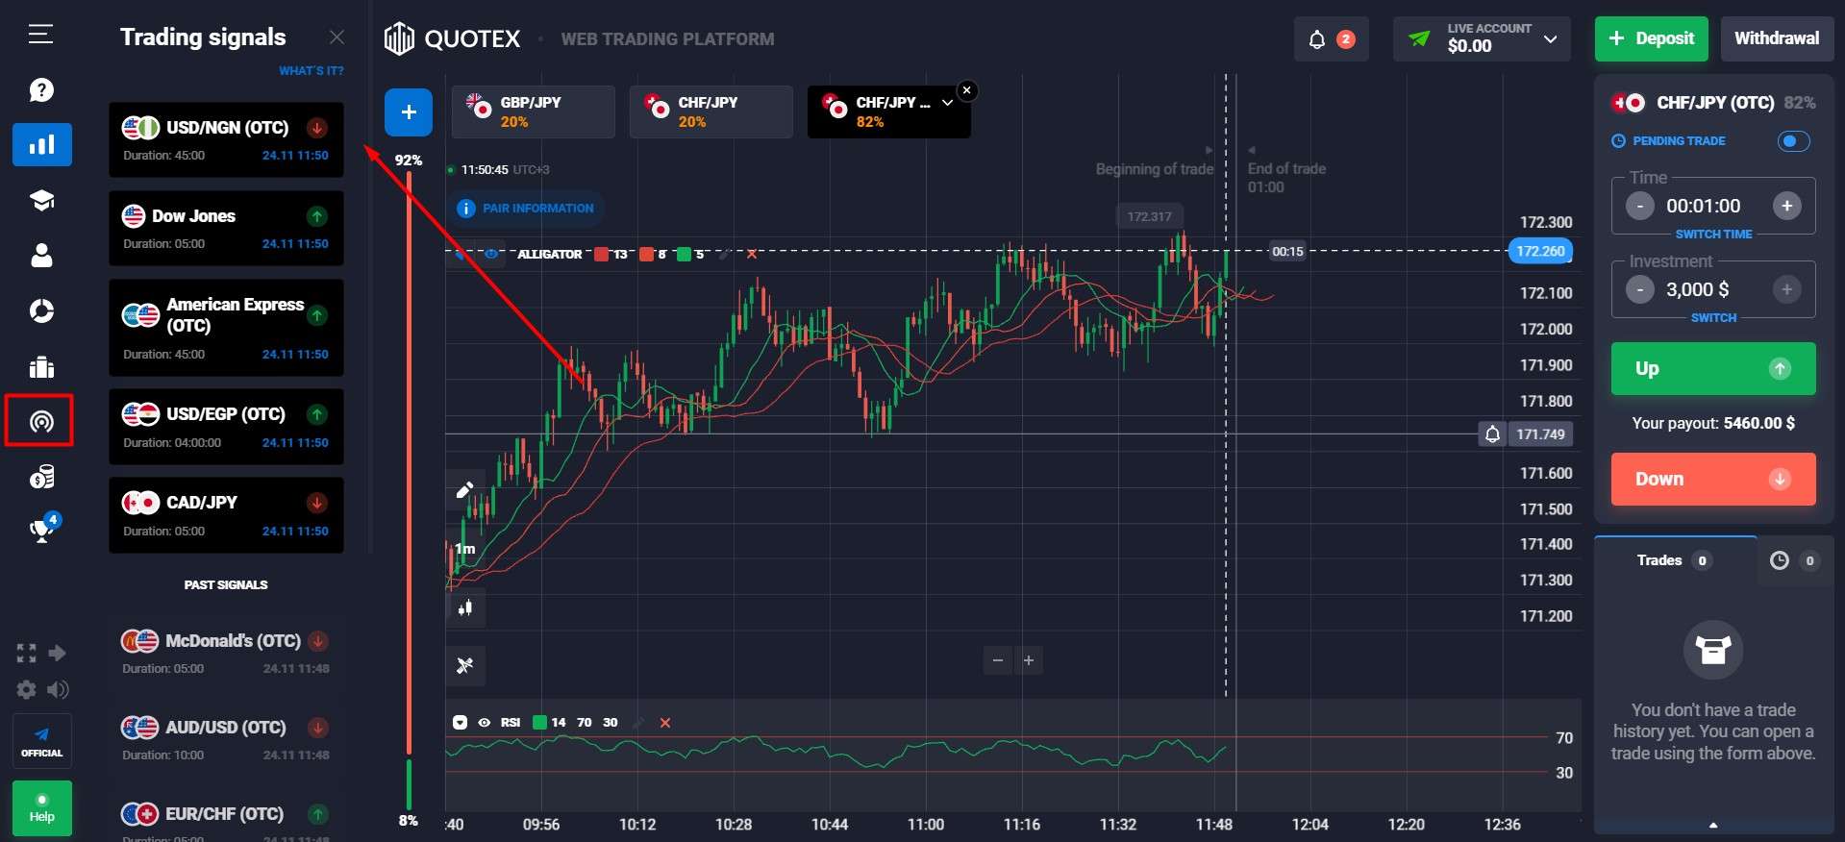
Task: Enter fullscreen mode icon
Action: (x=26, y=654)
